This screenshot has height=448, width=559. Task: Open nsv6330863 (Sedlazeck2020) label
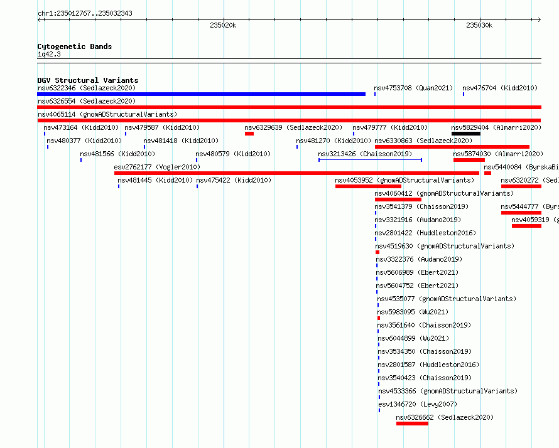point(423,141)
